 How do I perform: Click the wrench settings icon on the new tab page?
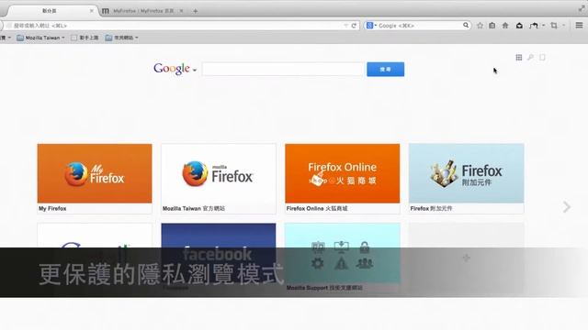530,57
